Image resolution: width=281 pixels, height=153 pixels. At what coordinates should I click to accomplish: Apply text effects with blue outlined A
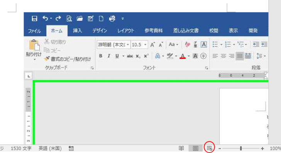(x=157, y=56)
